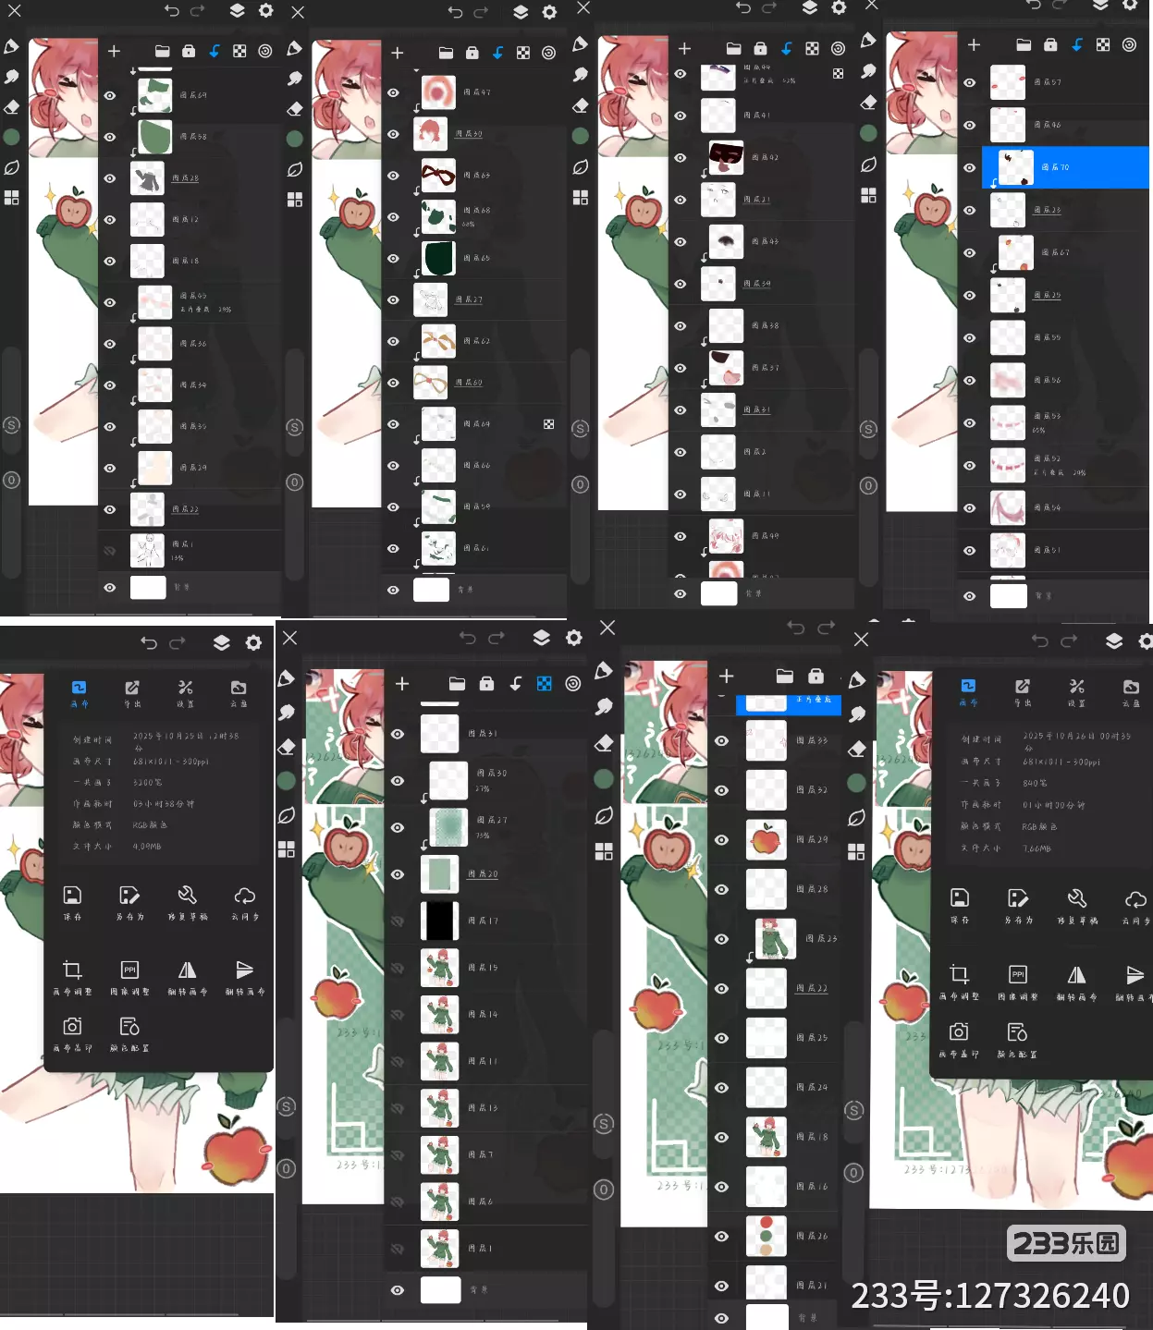Switch to 画布 tab in bottom-left menu
The image size is (1153, 1330).
(x=80, y=693)
